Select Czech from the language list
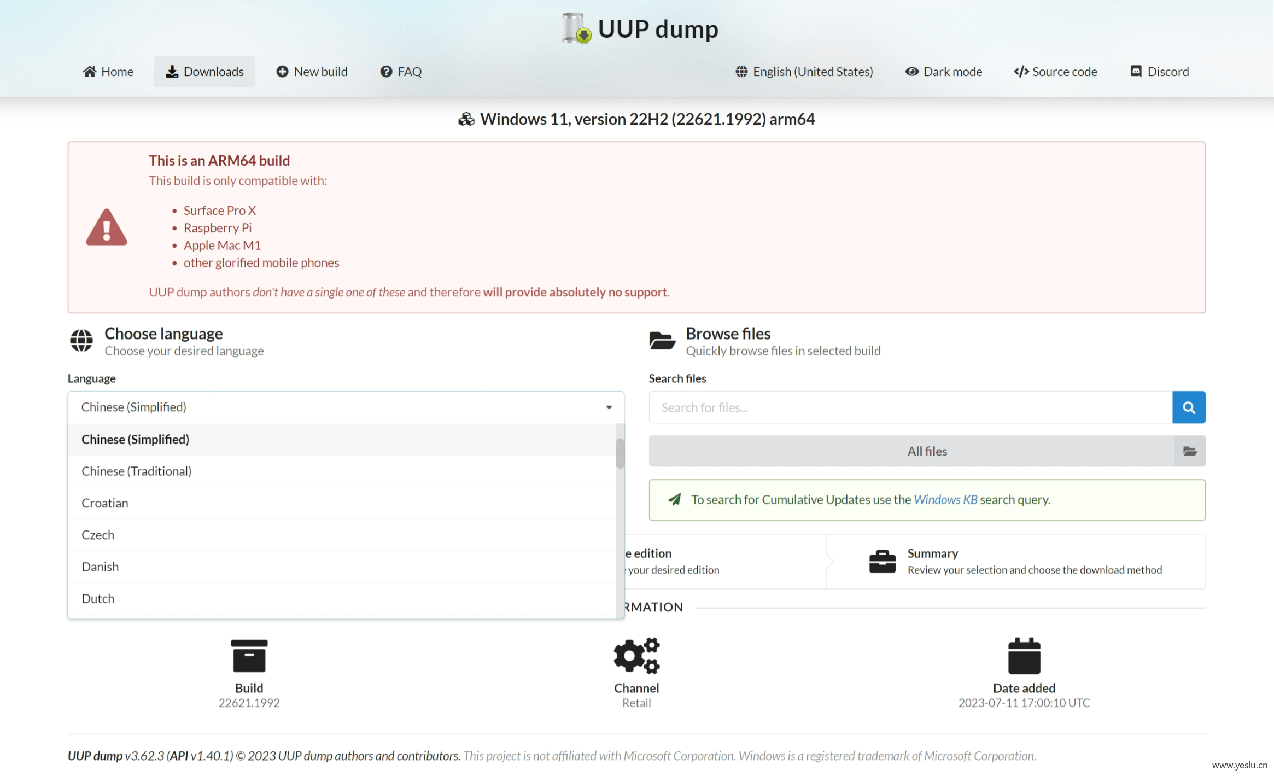This screenshot has height=776, width=1274. click(342, 535)
